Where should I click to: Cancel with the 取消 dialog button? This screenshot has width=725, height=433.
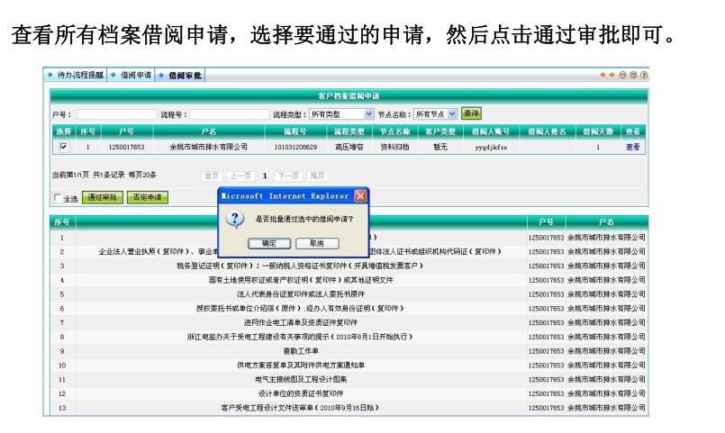[x=317, y=243]
